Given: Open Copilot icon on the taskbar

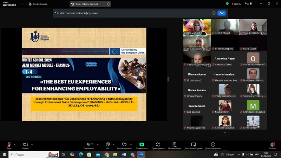Looking at the screenshot, I should coord(72,154).
